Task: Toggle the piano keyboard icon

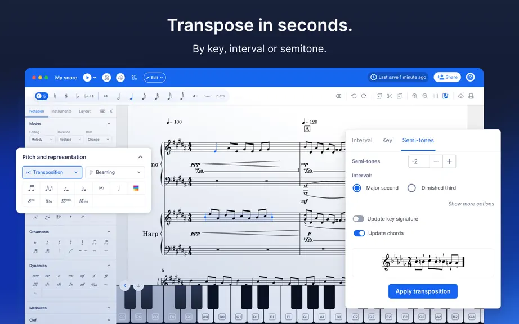Action: pos(445,96)
